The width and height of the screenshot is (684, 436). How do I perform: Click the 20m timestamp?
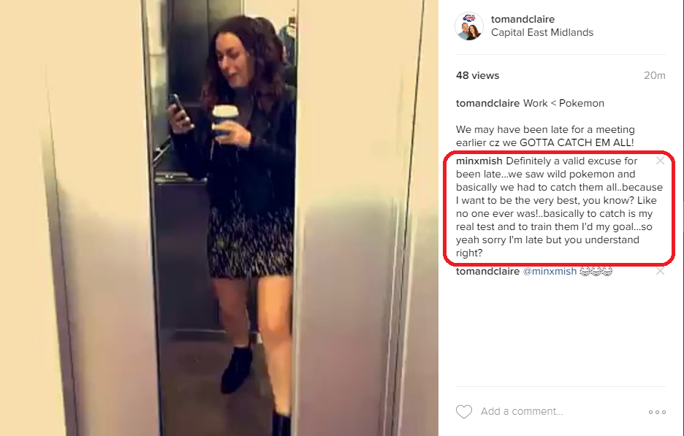tap(654, 75)
